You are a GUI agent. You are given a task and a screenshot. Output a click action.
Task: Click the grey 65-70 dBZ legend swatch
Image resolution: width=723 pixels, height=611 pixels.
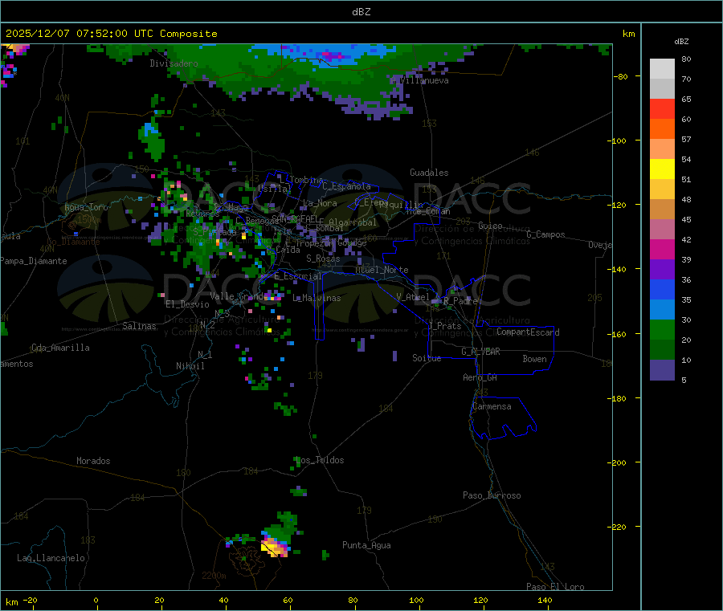tap(662, 88)
